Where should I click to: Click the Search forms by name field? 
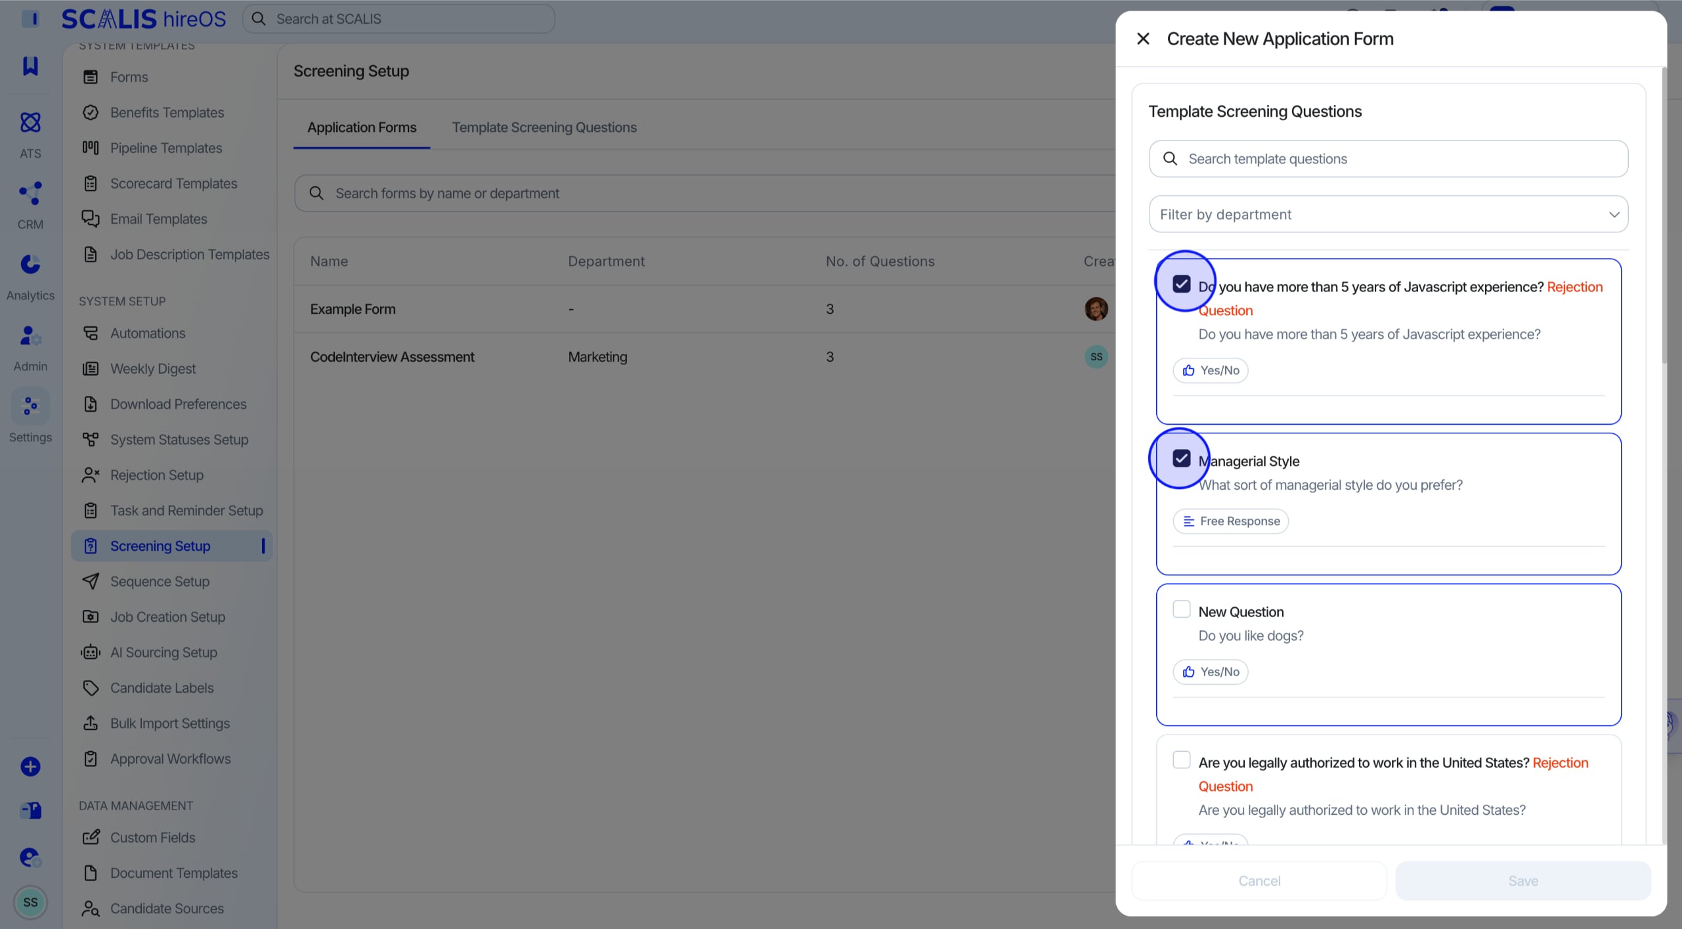click(x=706, y=193)
